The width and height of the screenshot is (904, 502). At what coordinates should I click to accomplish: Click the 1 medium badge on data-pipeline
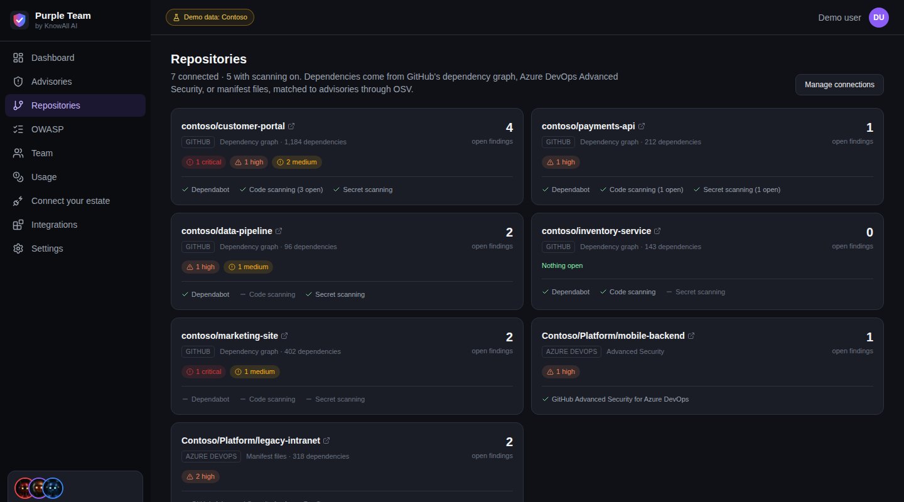click(x=248, y=267)
